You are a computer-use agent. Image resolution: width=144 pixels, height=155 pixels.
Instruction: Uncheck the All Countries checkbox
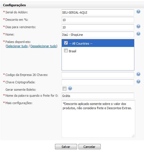pyautogui.click(x=66, y=43)
